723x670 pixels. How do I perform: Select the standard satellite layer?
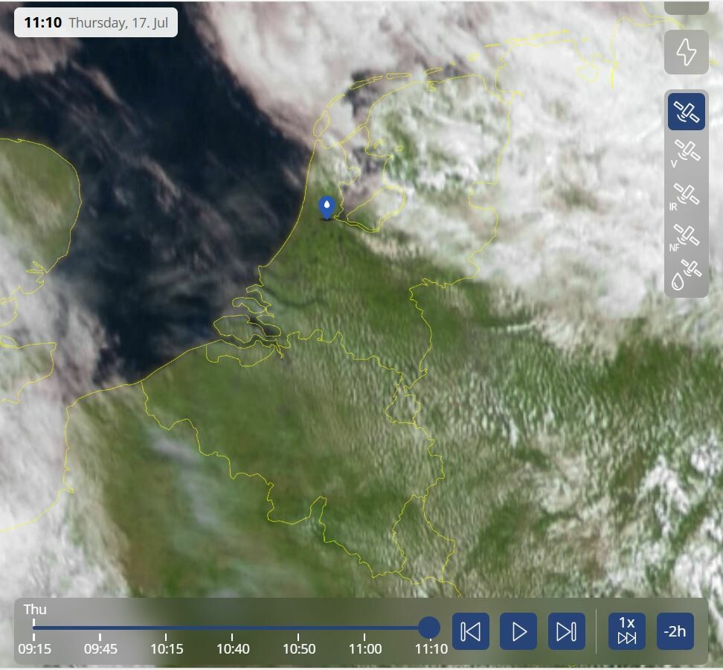pyautogui.click(x=686, y=111)
